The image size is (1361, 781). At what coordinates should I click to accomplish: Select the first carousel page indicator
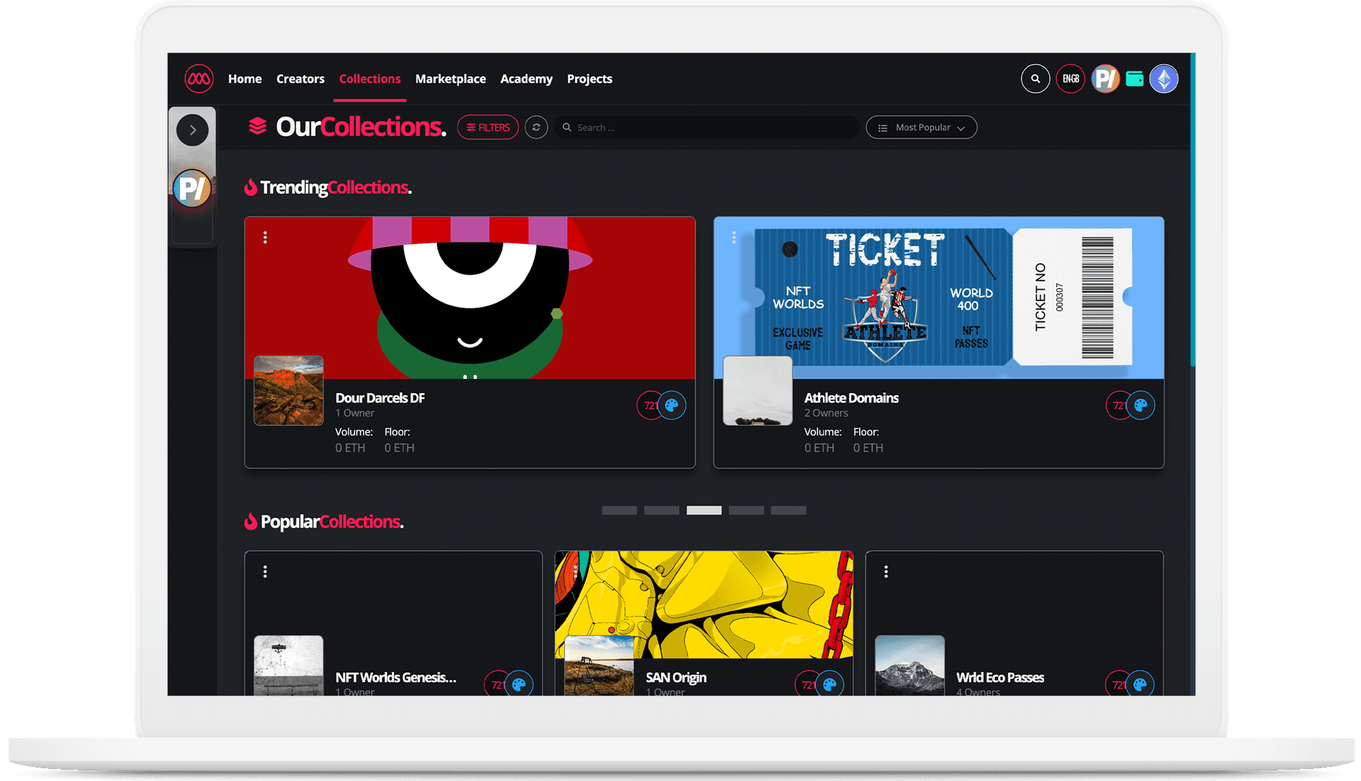[x=619, y=510]
